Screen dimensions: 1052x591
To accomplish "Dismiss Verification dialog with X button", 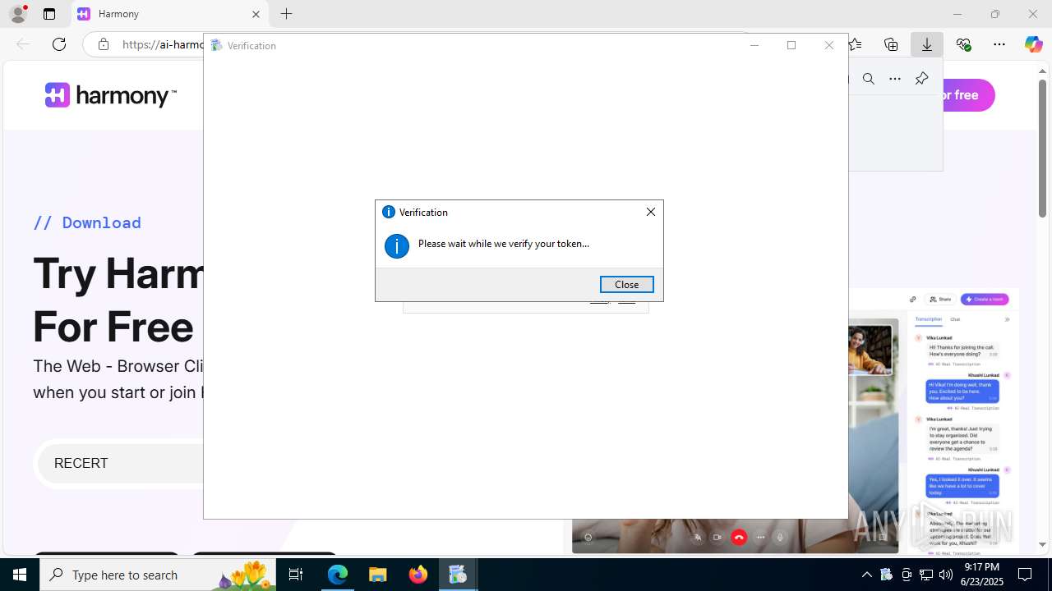I will coord(651,212).
